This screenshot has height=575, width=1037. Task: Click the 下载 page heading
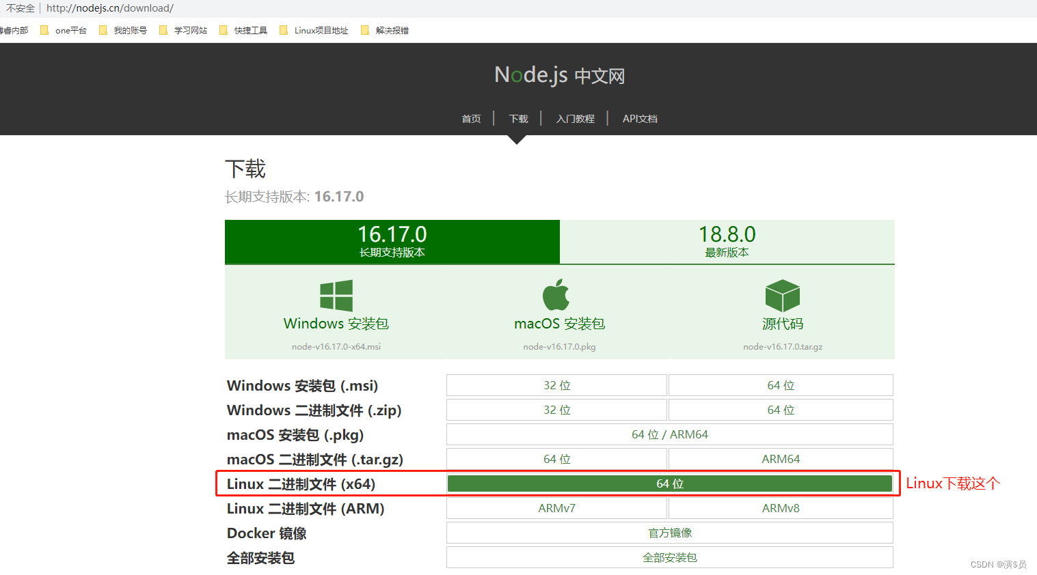pos(245,169)
